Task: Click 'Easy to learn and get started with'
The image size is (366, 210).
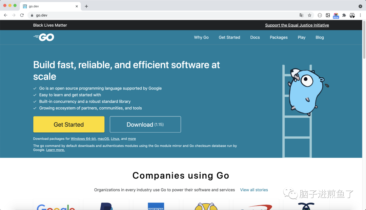Action: [70, 95]
